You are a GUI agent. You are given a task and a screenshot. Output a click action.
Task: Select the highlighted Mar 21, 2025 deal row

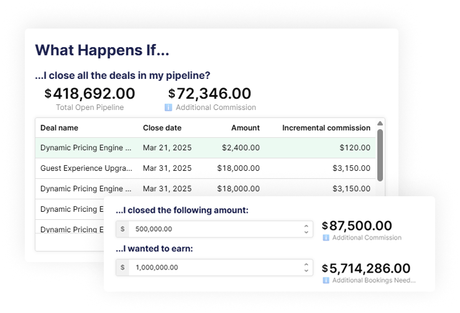point(205,148)
